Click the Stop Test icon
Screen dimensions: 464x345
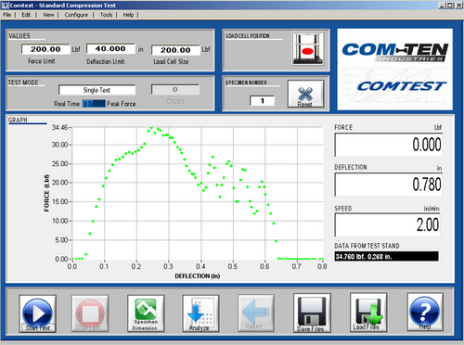pyautogui.click(x=90, y=313)
